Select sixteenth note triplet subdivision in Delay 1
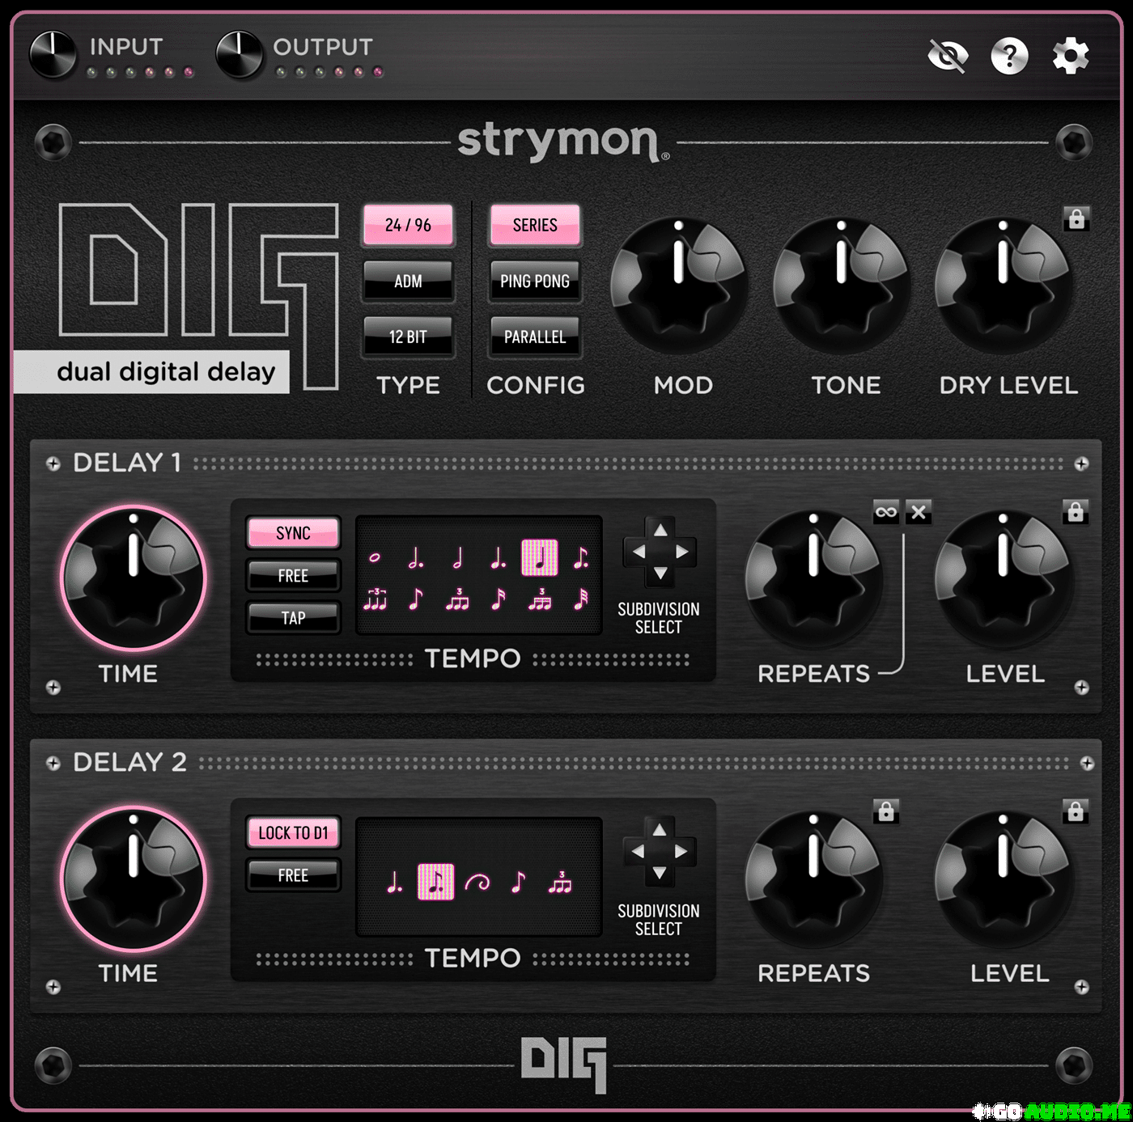 540,599
